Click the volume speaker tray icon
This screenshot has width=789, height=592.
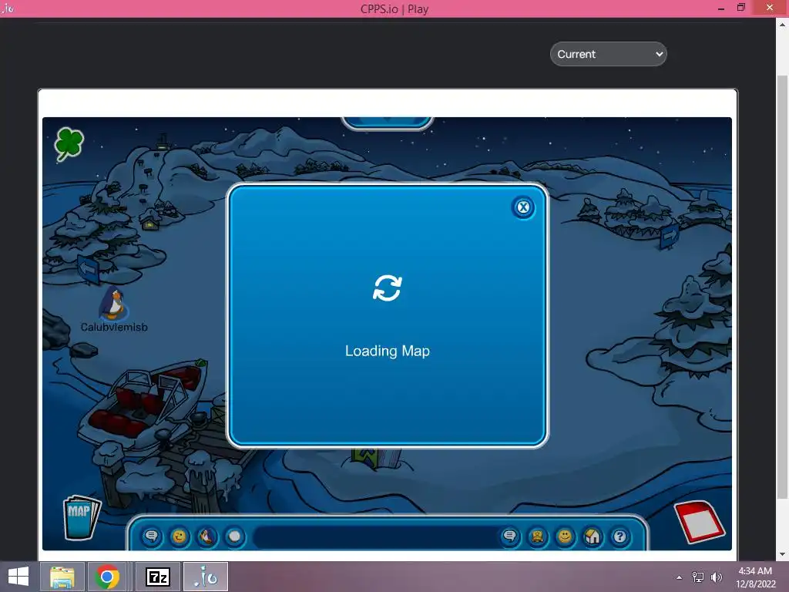coord(716,577)
